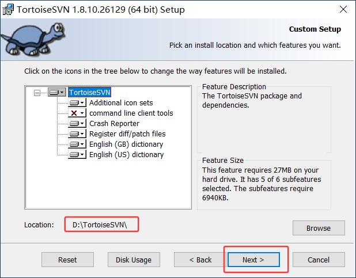Select the Additional icon sets feature

[x=121, y=103]
